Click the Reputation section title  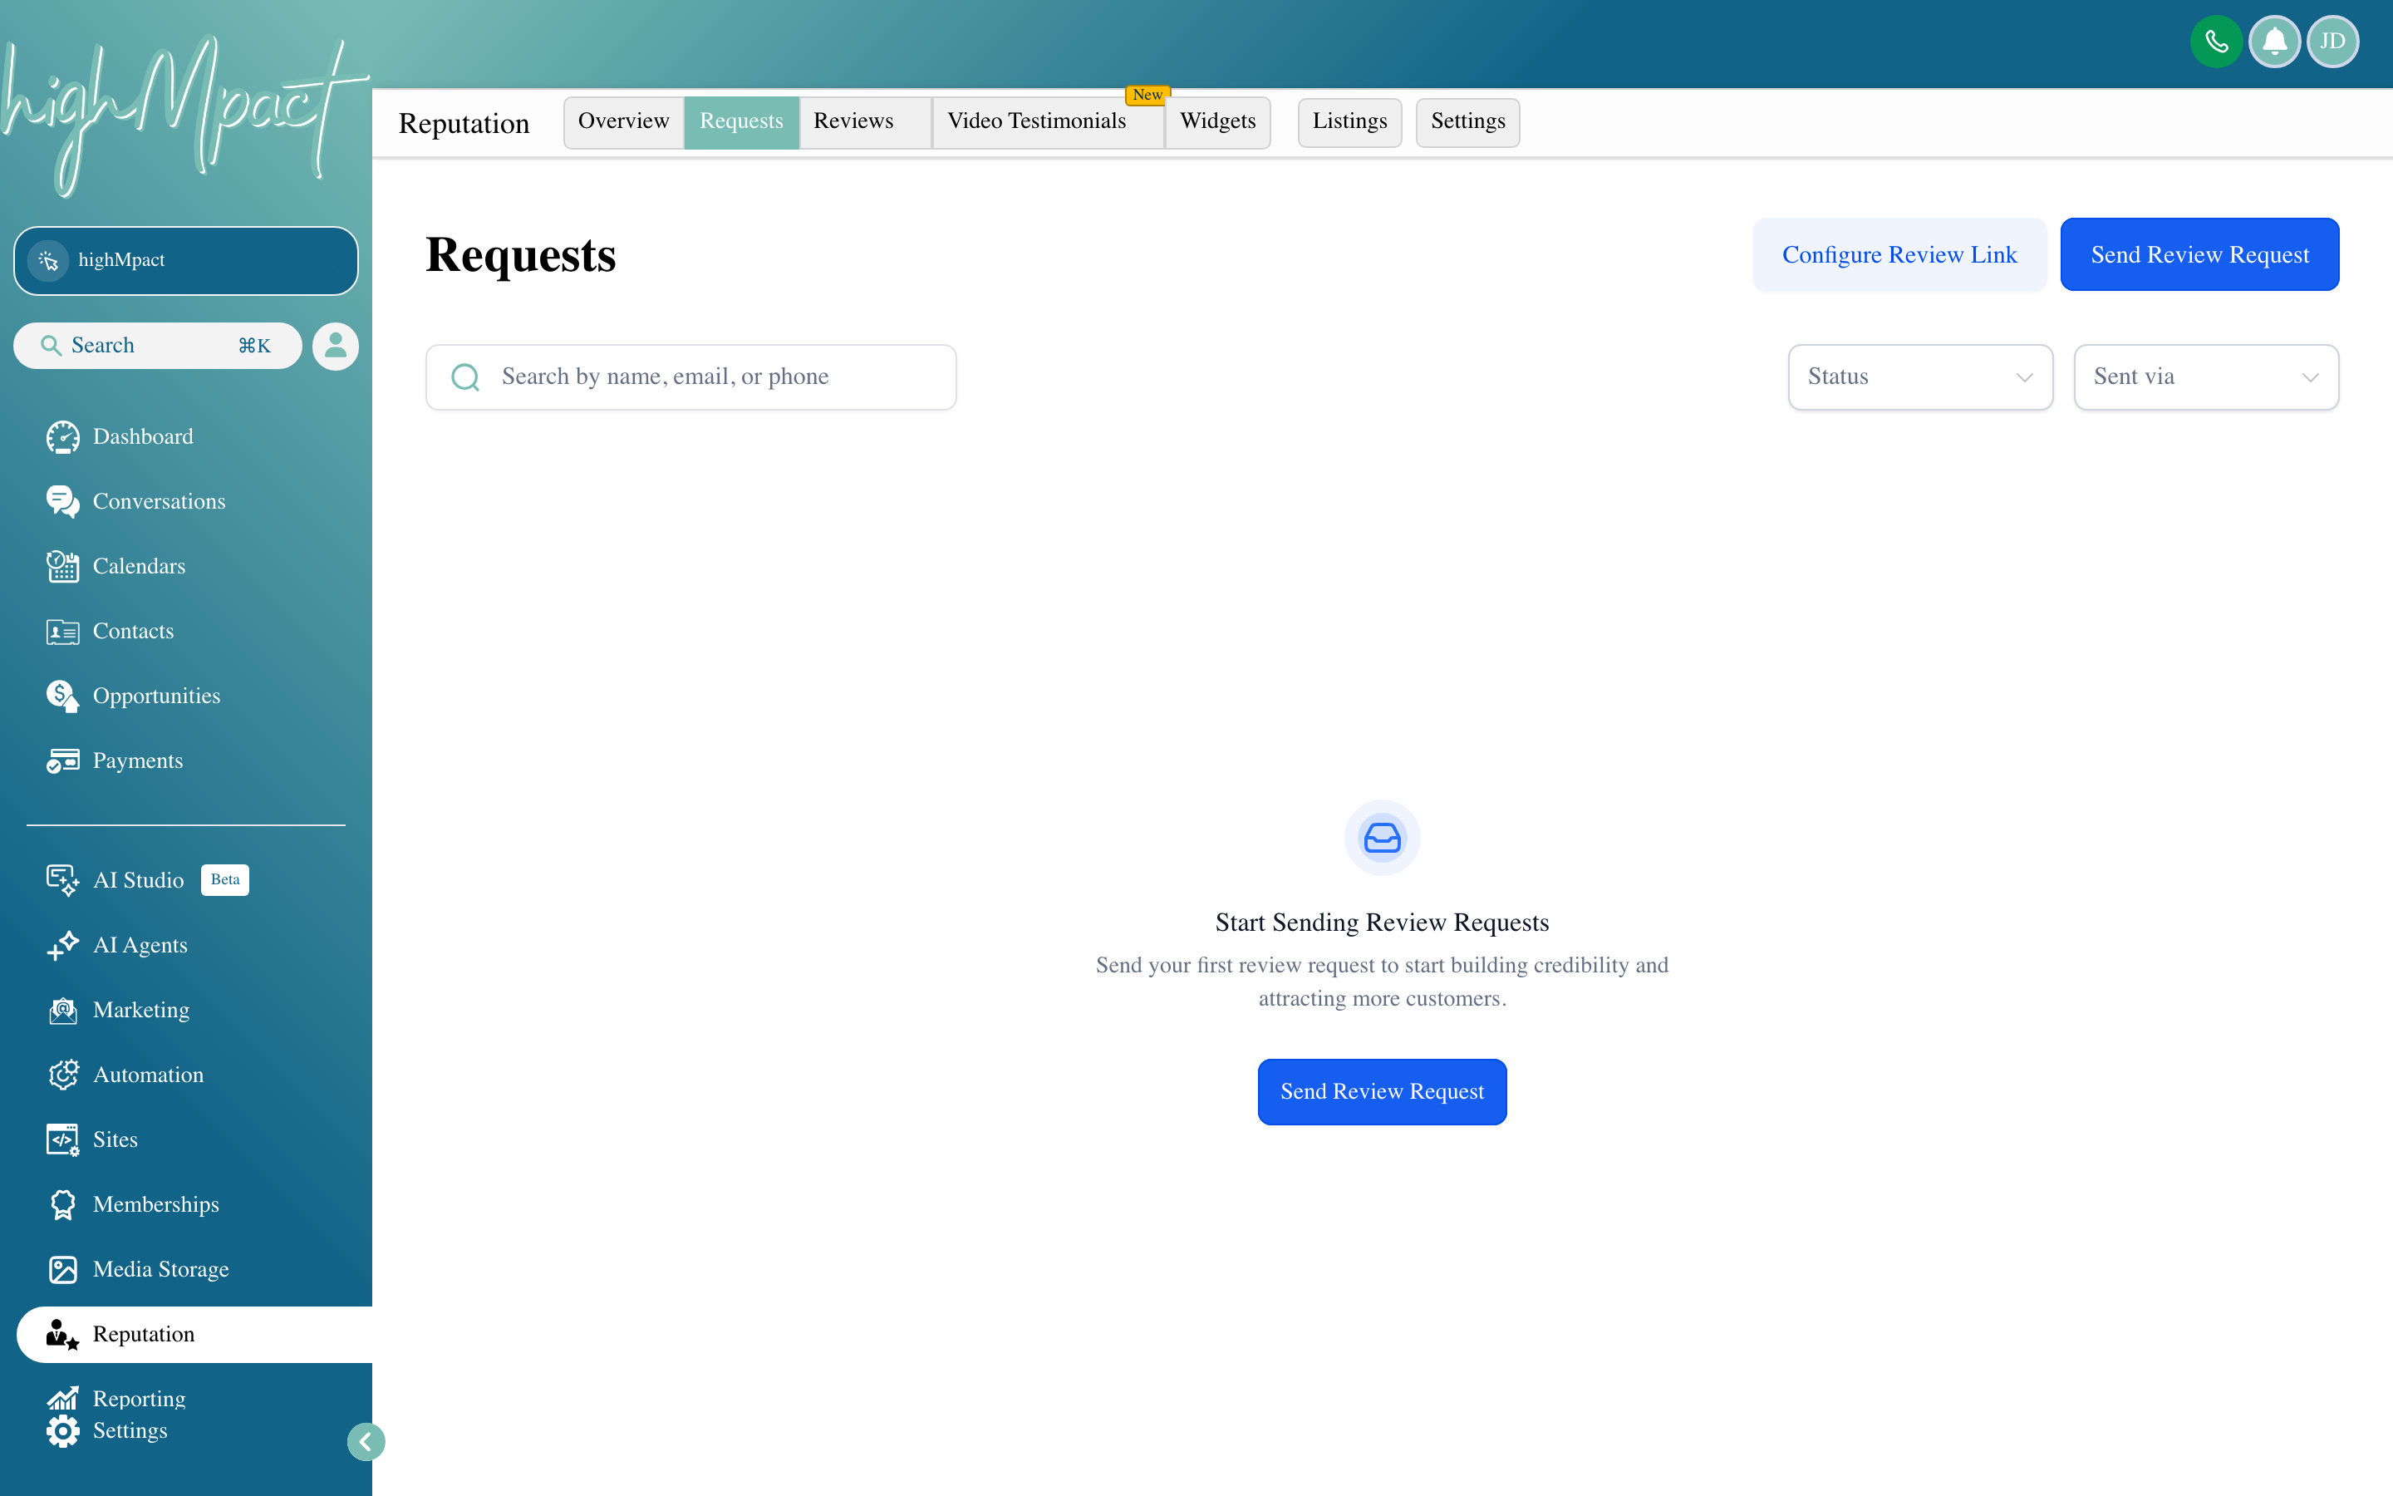tap(464, 124)
